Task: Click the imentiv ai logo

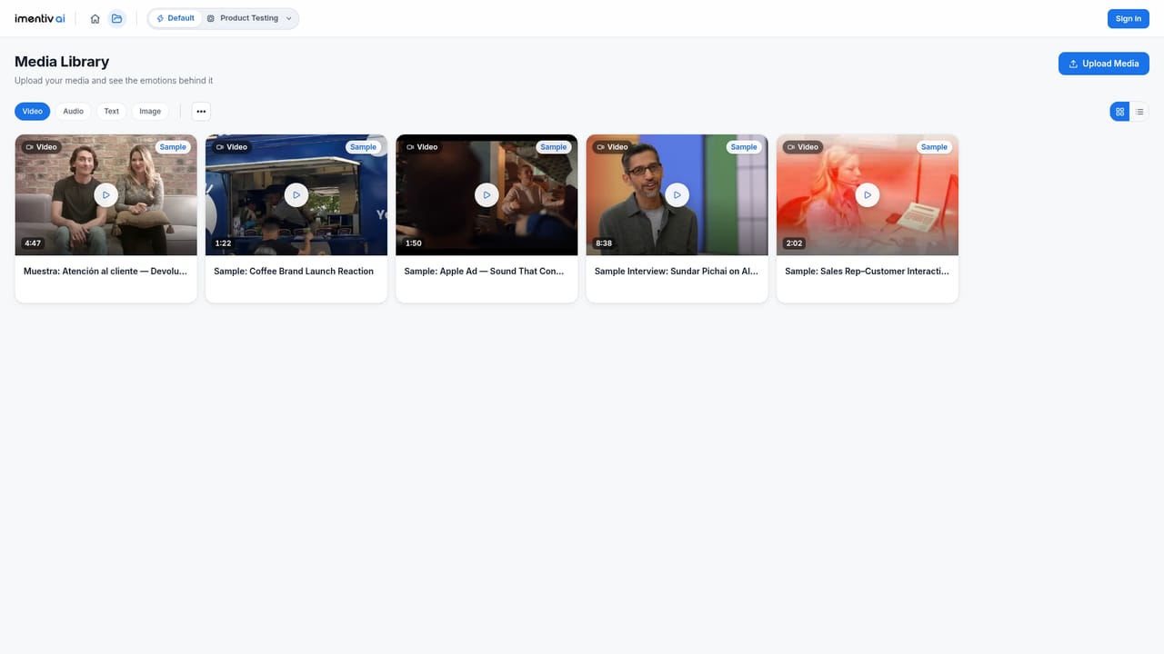Action: click(40, 18)
